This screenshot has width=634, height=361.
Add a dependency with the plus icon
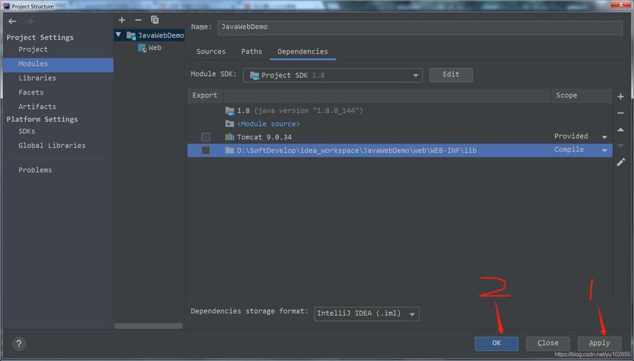click(621, 97)
